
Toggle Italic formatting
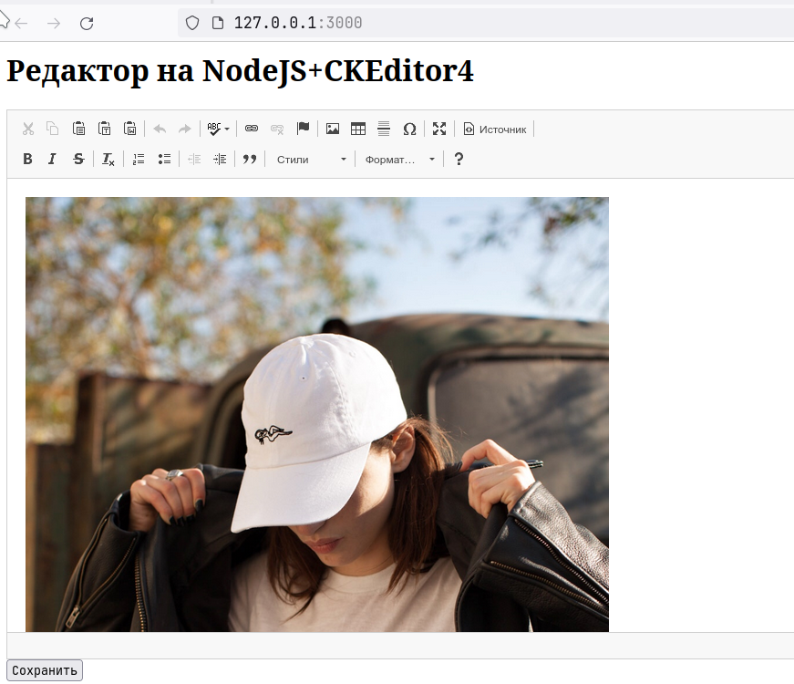pos(52,159)
